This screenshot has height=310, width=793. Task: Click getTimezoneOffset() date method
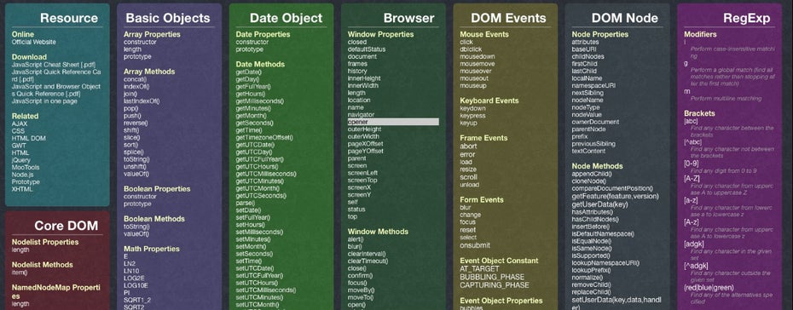(264, 137)
